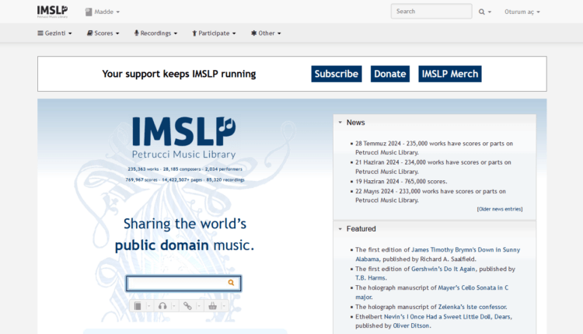Image resolution: width=583 pixels, height=334 pixels.
Task: Click the Subscribe button
Action: tap(337, 74)
